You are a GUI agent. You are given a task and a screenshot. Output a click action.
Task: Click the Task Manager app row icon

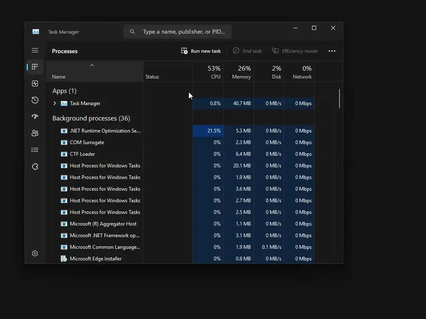pyautogui.click(x=64, y=103)
